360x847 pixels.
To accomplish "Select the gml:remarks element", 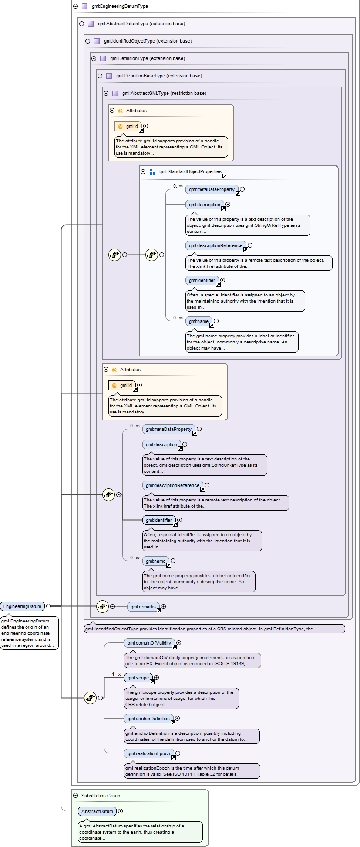I will click(143, 607).
